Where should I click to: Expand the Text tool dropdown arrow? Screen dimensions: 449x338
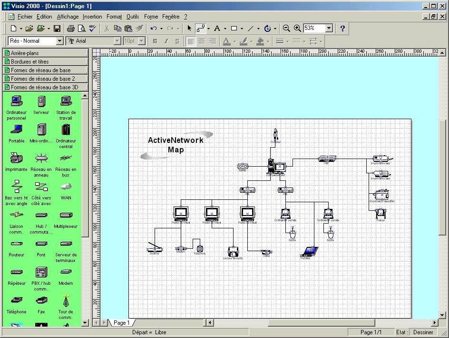pyautogui.click(x=225, y=28)
